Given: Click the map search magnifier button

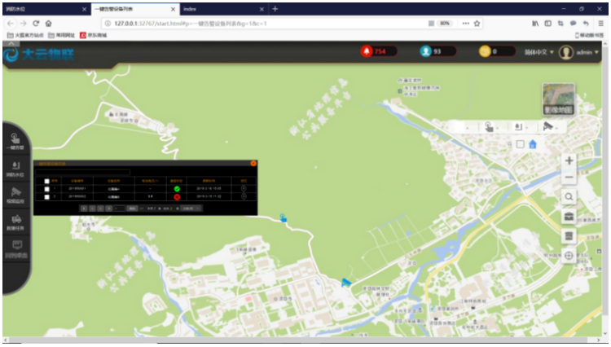Looking at the screenshot, I should pos(569,197).
